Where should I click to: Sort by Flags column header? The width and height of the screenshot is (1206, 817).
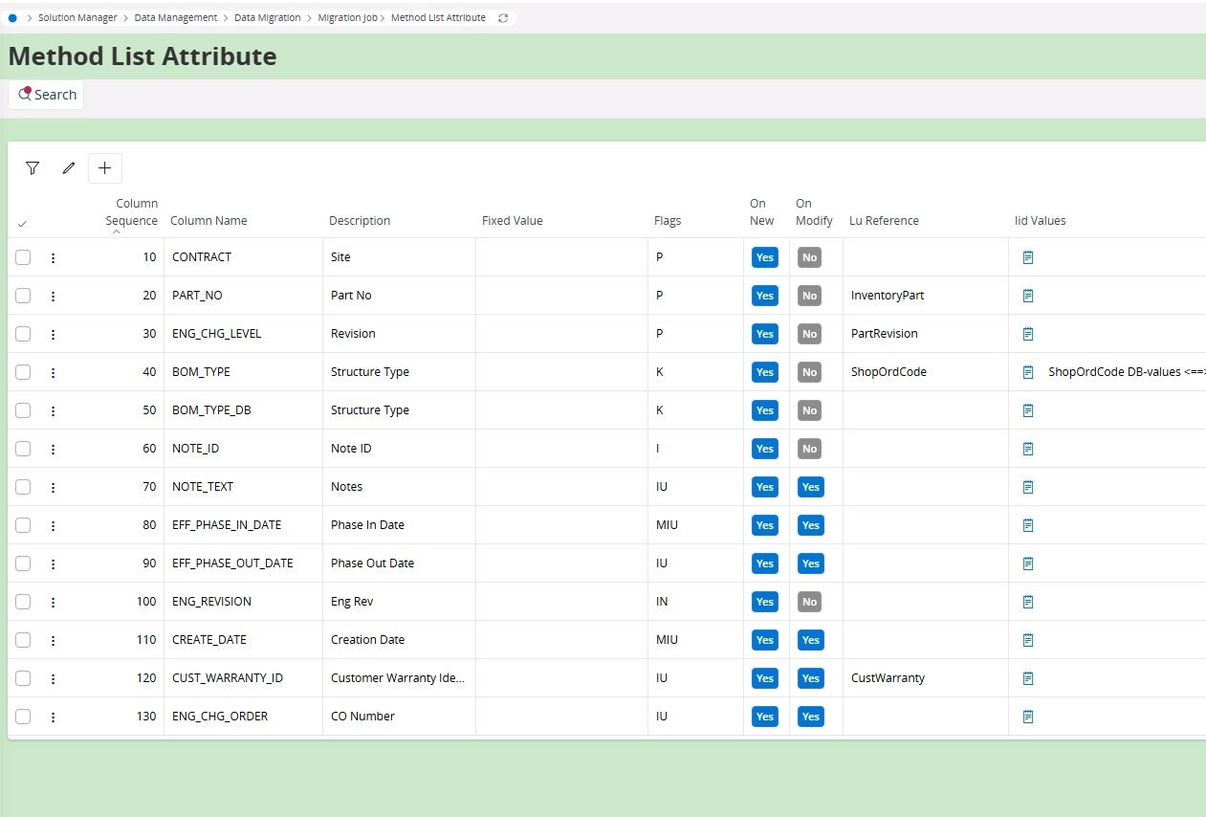[x=668, y=221]
